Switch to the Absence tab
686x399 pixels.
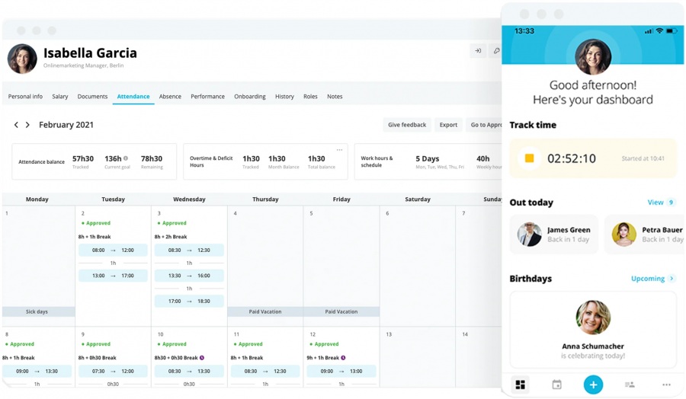pyautogui.click(x=170, y=97)
